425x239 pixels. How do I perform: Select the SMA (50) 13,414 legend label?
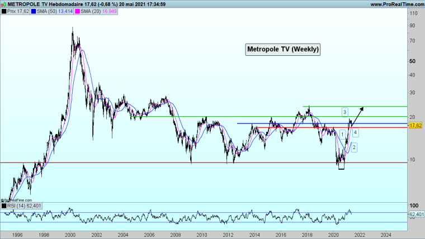(x=55, y=11)
